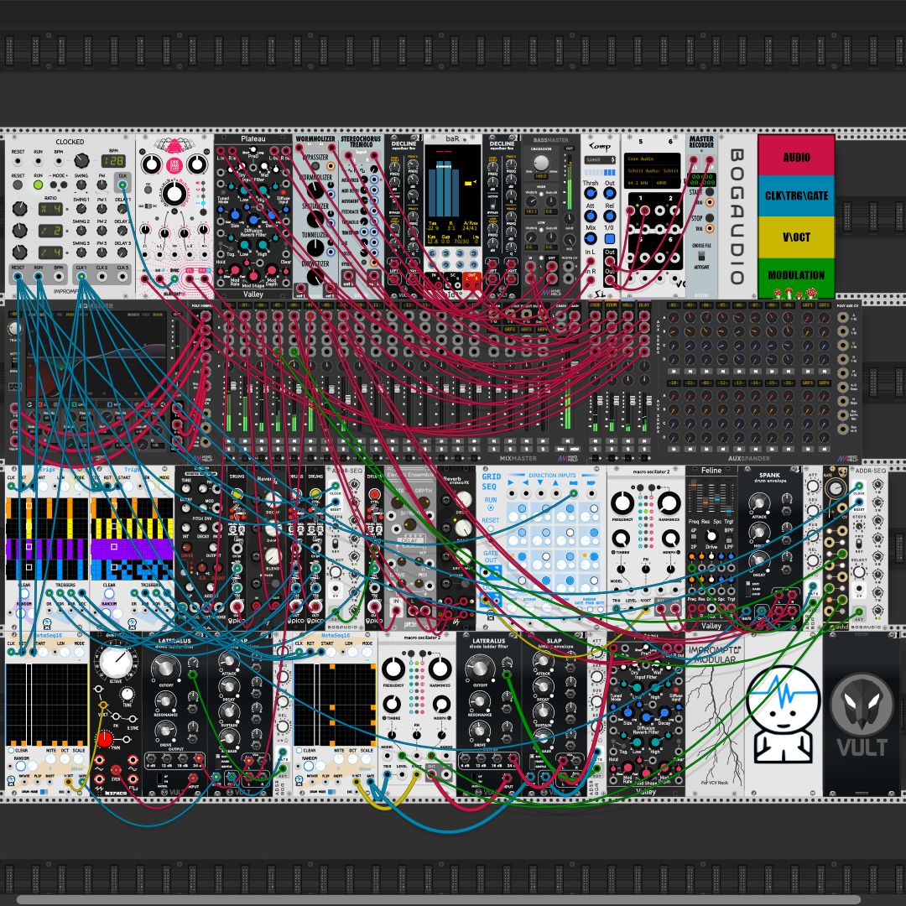Viewport: 906px width, 906px height.
Task: Click the Master Recorder STOP button
Action: click(x=710, y=218)
